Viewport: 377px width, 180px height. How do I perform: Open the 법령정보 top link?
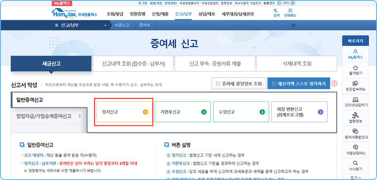[x=227, y=3]
